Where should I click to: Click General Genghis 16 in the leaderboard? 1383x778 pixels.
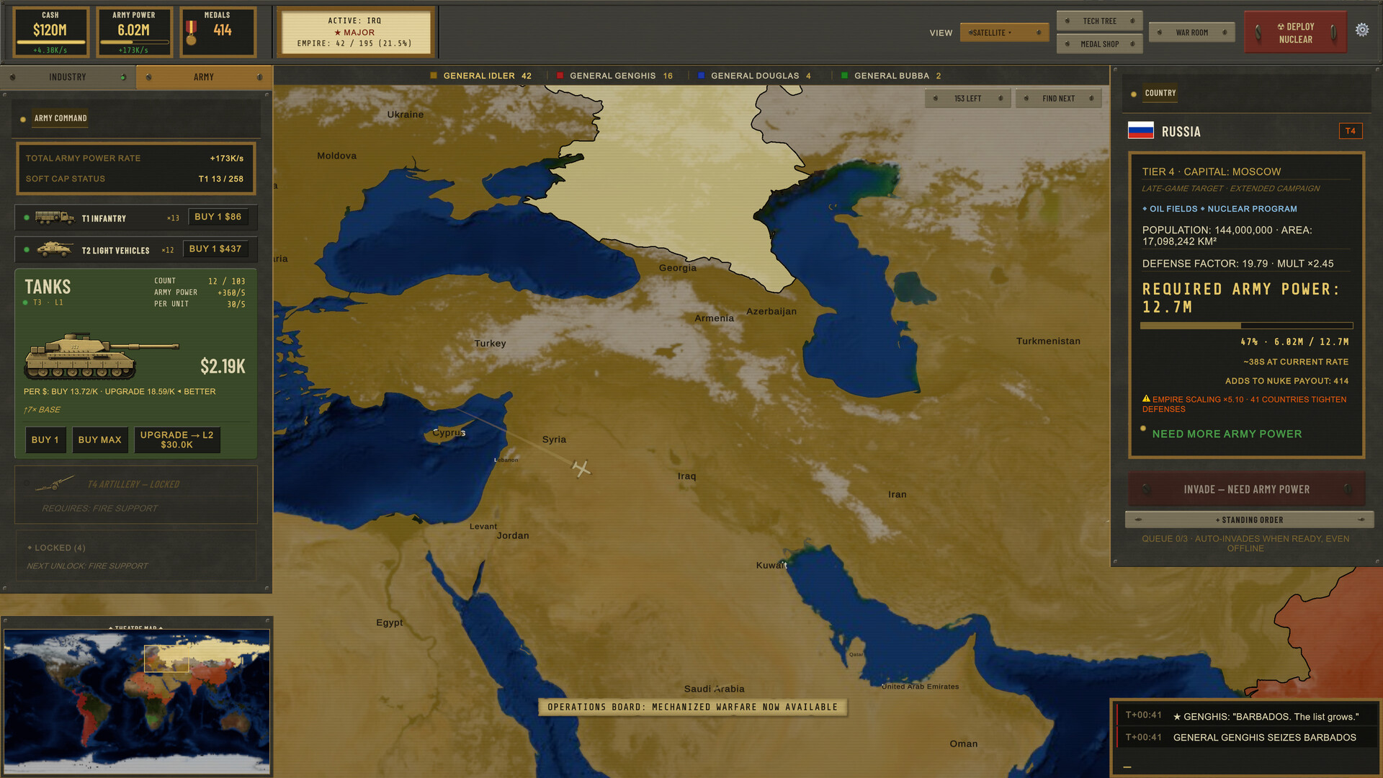coord(614,76)
